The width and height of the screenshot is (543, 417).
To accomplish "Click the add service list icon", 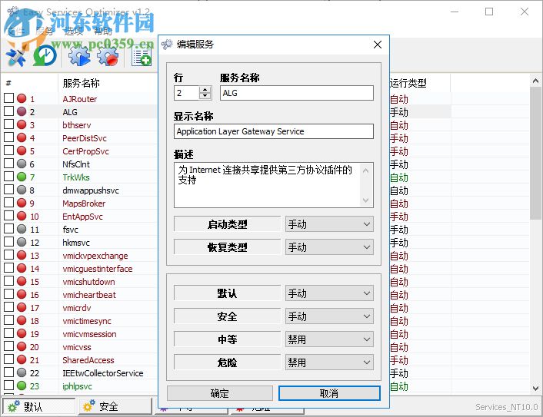I will (x=142, y=58).
